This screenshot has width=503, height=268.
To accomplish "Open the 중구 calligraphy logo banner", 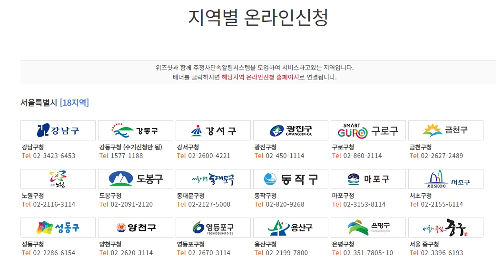I will coord(446,228).
